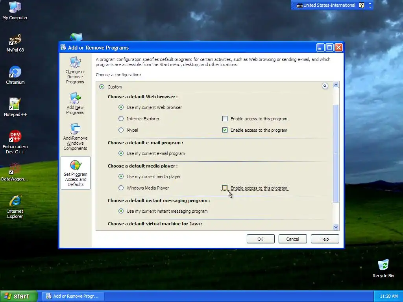Select Notepad++ desktop shortcut
This screenshot has height=302, width=403.
coord(15,107)
